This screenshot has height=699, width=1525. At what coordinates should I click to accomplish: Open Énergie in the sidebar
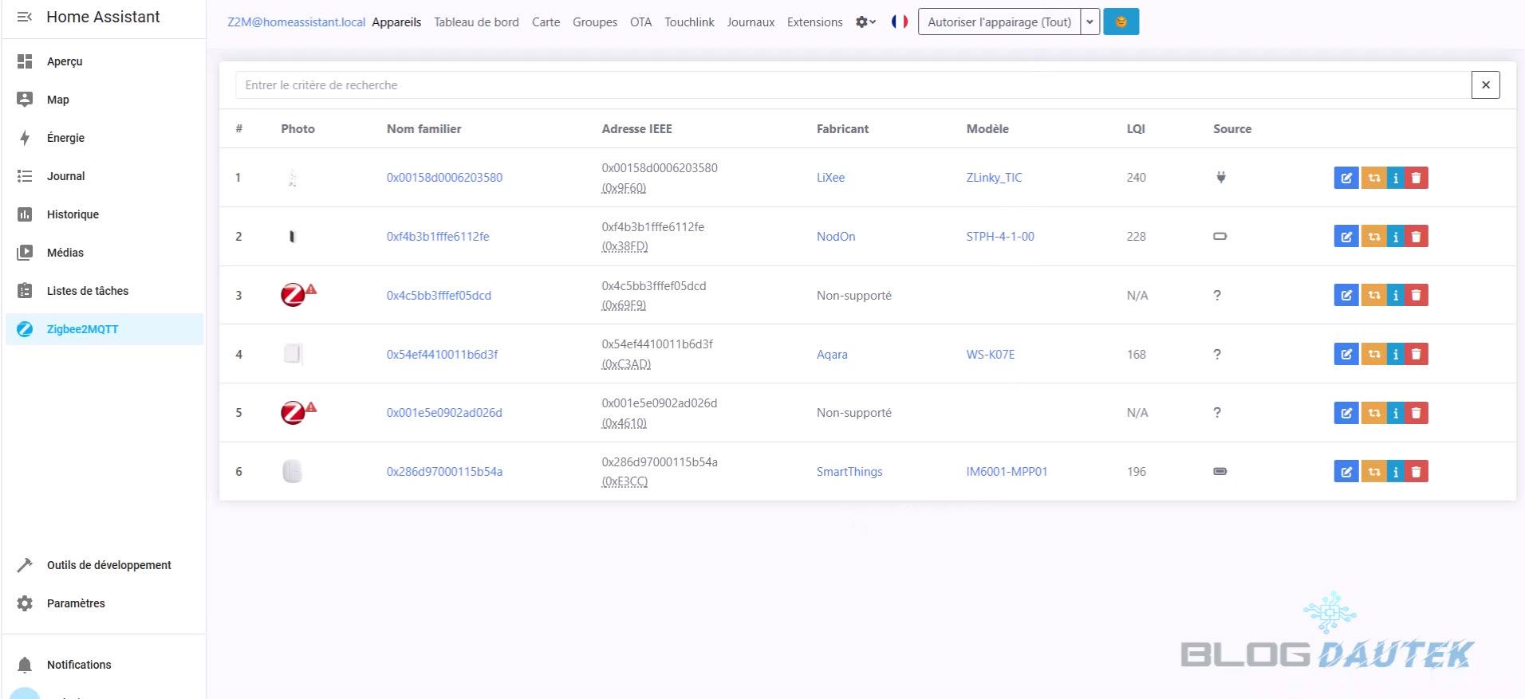click(x=65, y=138)
